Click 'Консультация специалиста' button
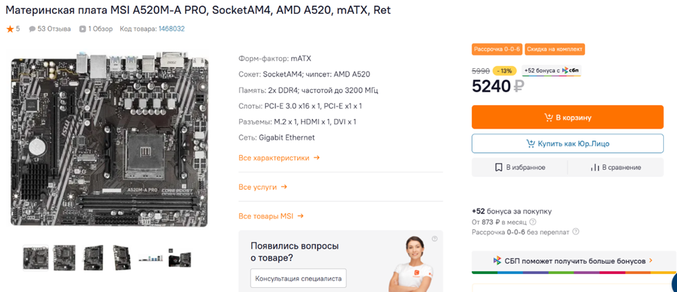This screenshot has width=677, height=292. [x=298, y=279]
